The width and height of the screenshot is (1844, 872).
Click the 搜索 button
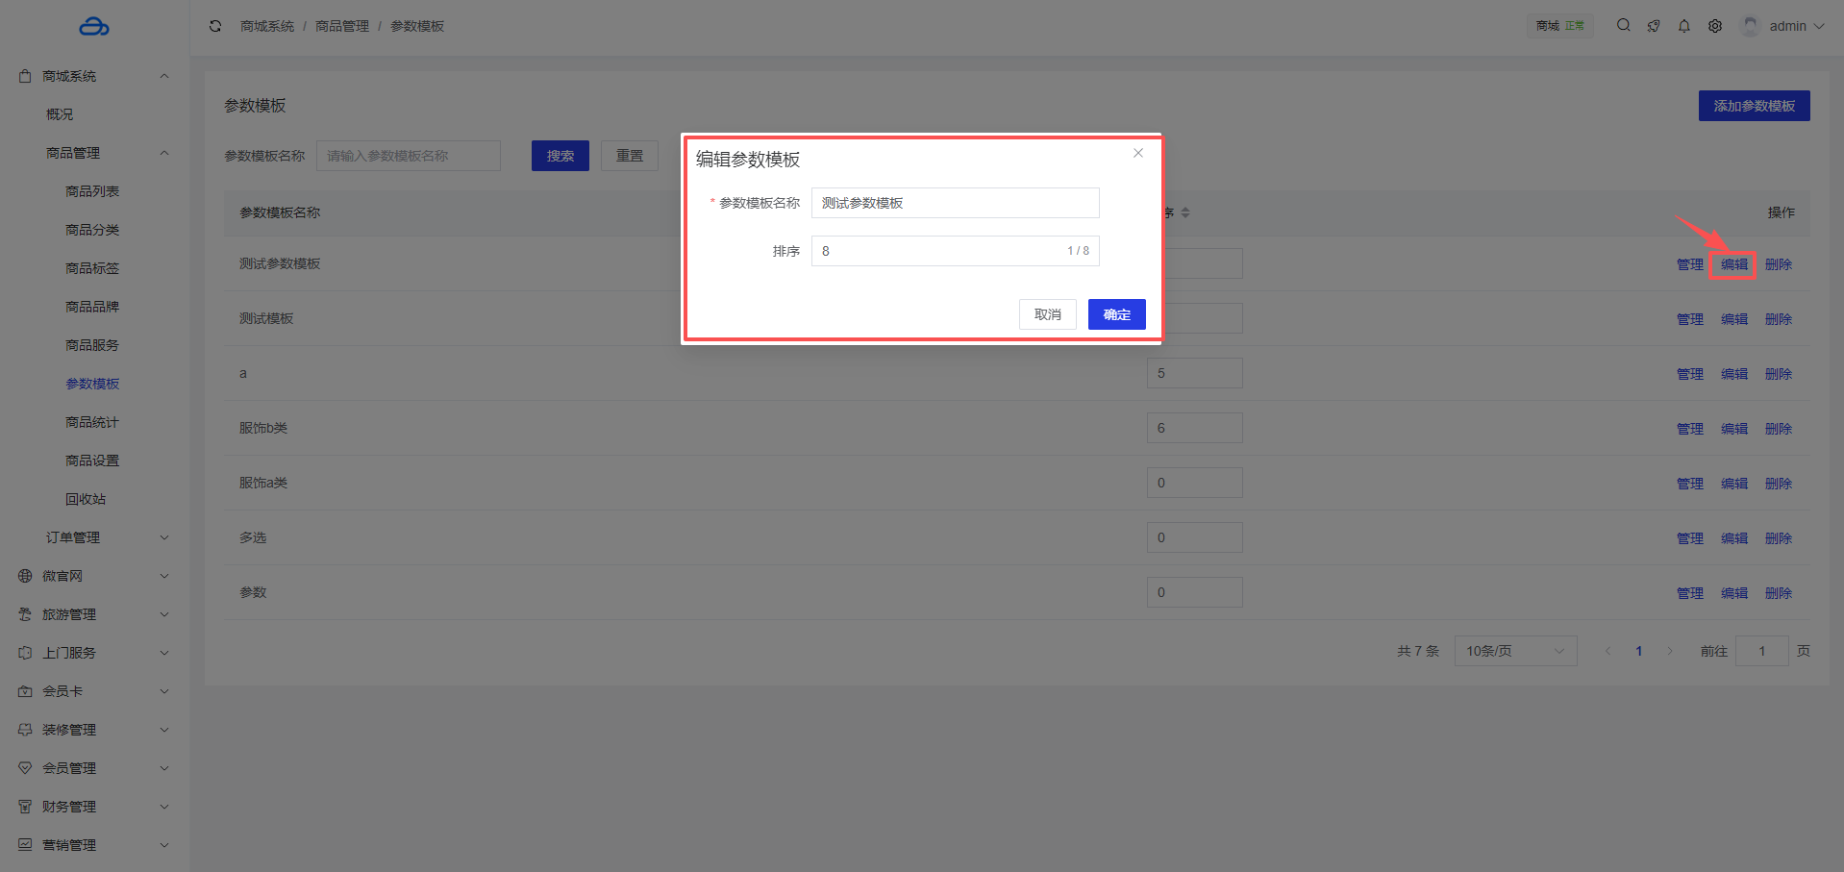pos(561,156)
